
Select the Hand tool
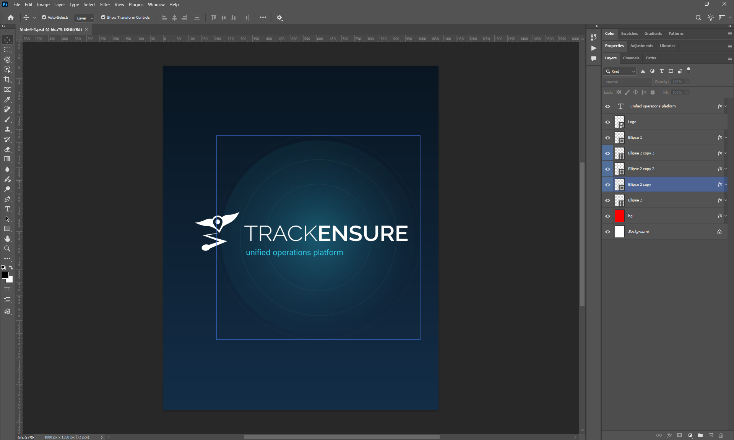click(x=7, y=239)
